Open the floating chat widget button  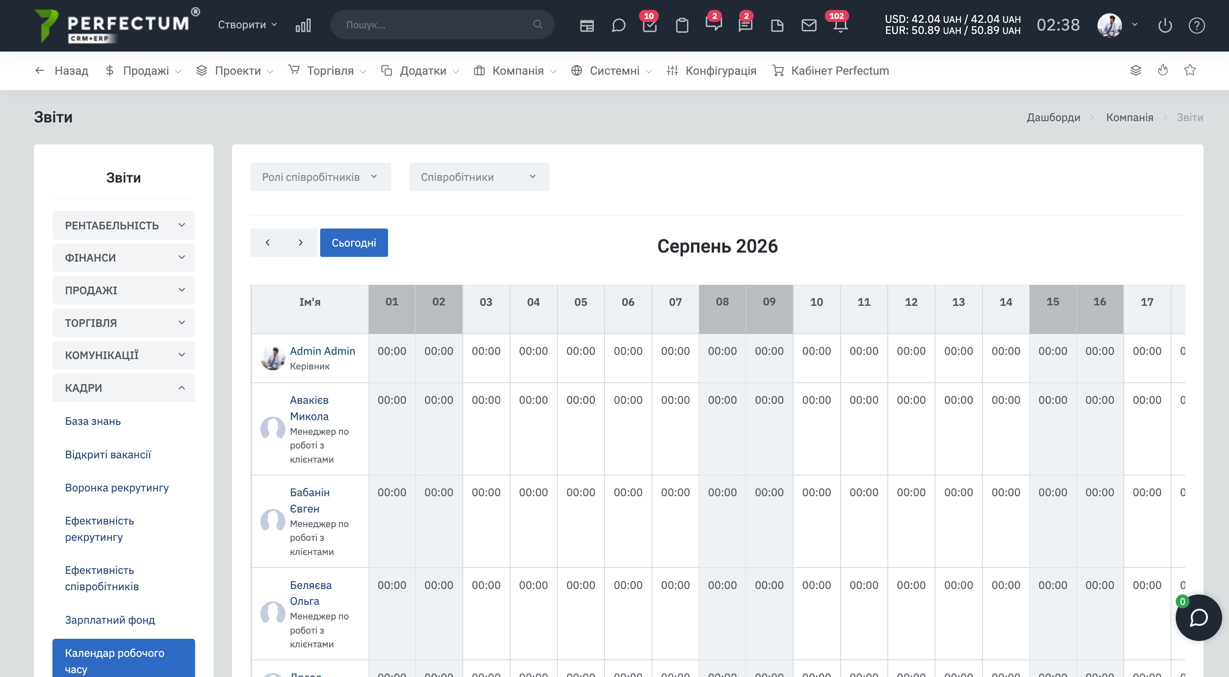(x=1198, y=617)
